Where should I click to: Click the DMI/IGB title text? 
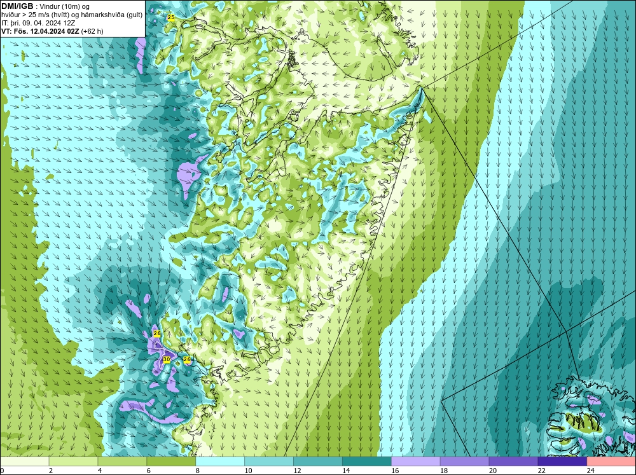pyautogui.click(x=17, y=6)
